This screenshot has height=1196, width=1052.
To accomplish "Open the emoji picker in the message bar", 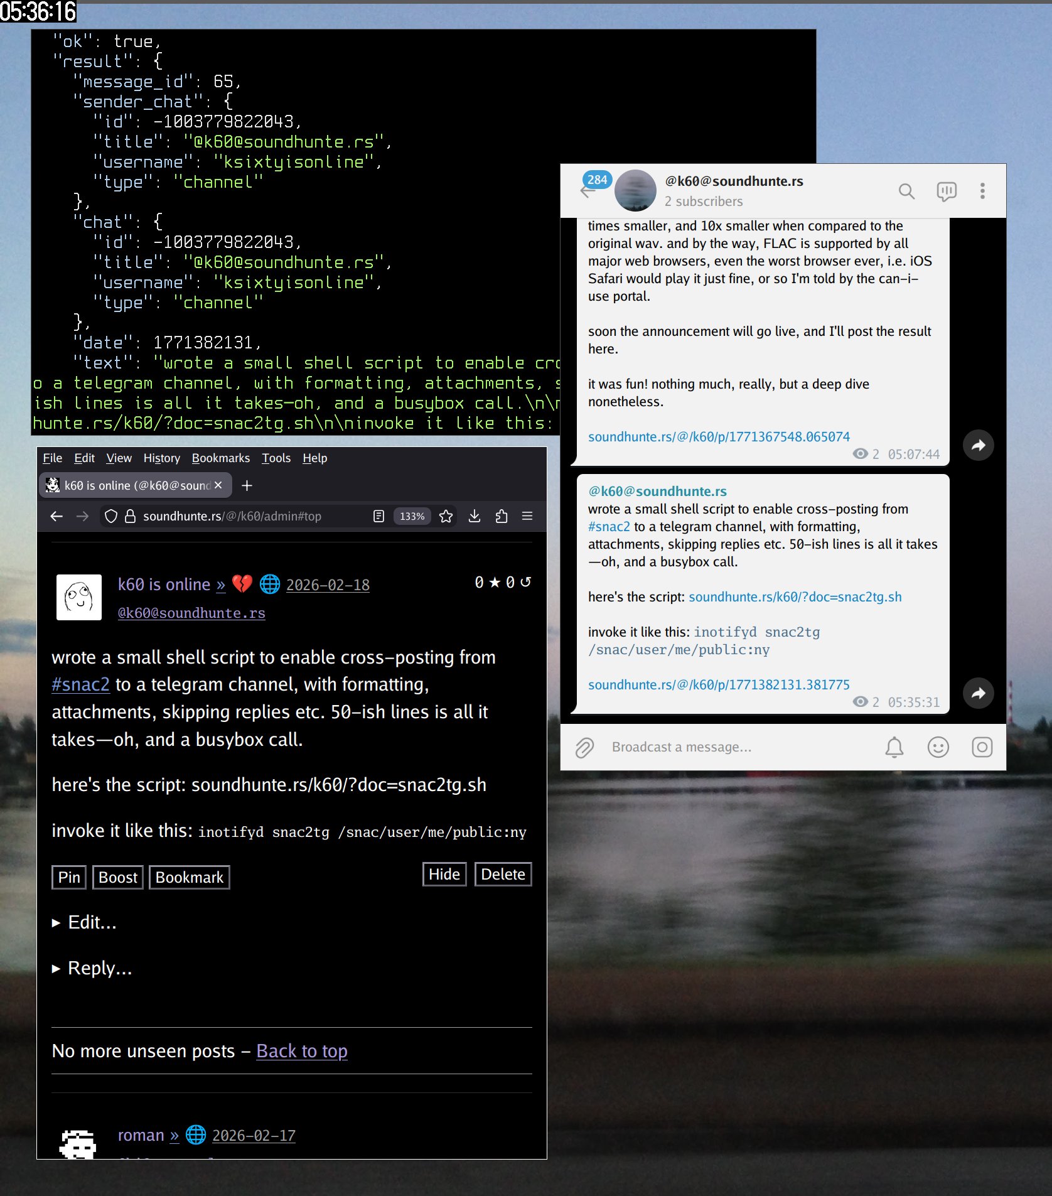I will 938,747.
